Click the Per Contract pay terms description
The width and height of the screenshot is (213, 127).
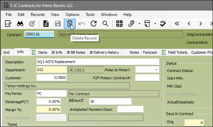pos(113,94)
